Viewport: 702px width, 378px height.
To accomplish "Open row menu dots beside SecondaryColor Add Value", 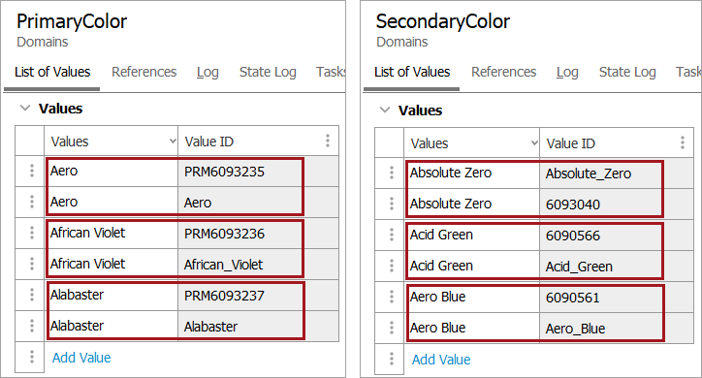I will click(392, 359).
